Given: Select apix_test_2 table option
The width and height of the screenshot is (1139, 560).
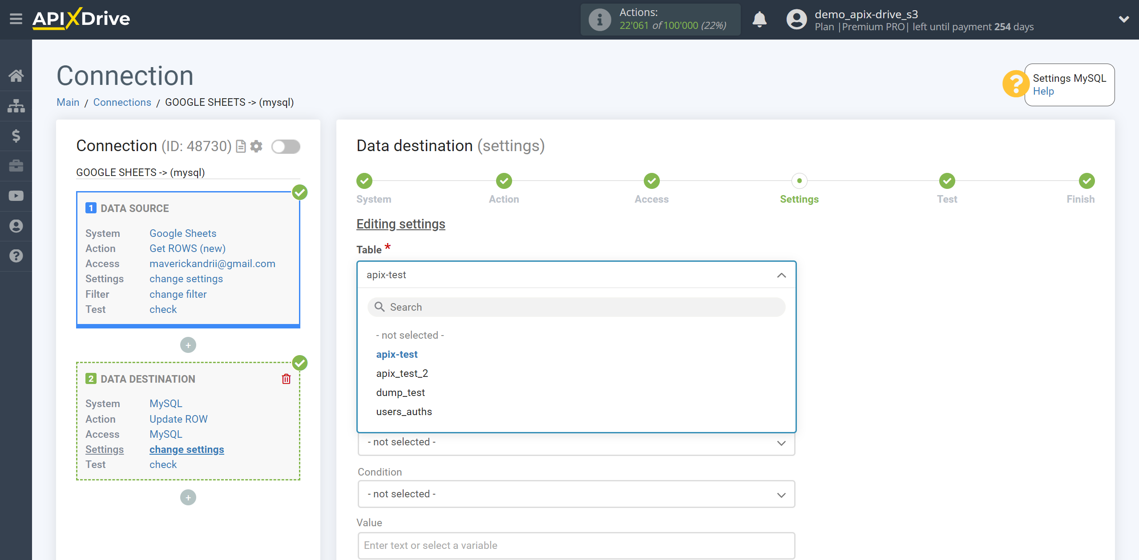Looking at the screenshot, I should coord(402,373).
